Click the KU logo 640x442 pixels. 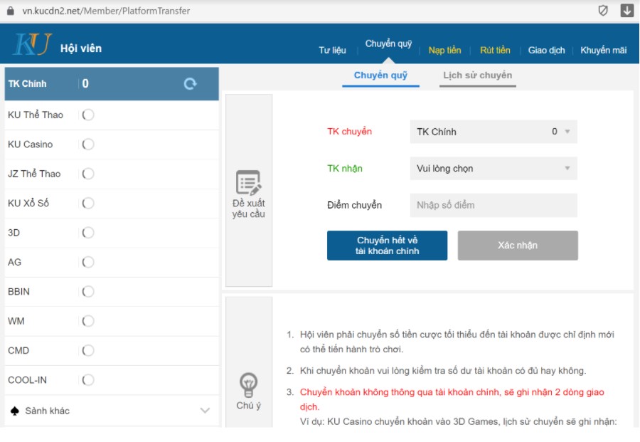pos(32,44)
